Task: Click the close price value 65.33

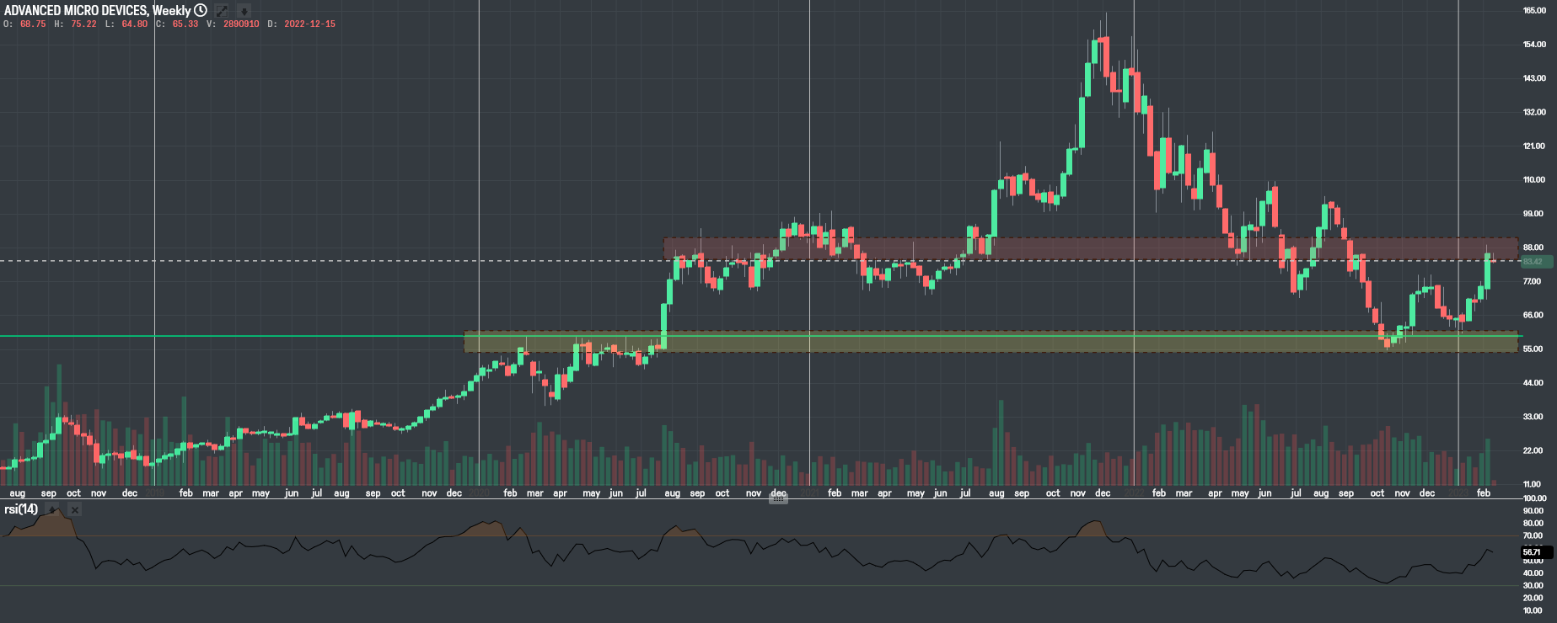Action: (185, 24)
